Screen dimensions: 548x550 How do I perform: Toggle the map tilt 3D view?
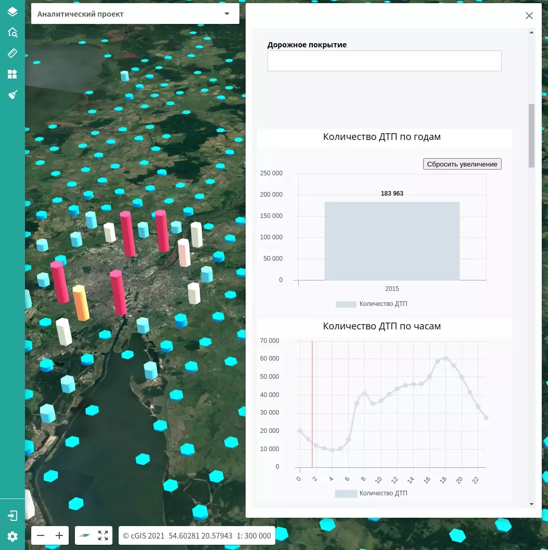(x=83, y=535)
